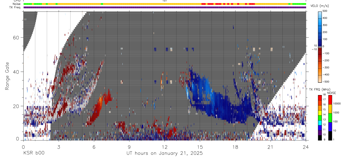This screenshot has height=159, width=344.
Task: Click x-axis tick label 24
Action: pos(306,147)
